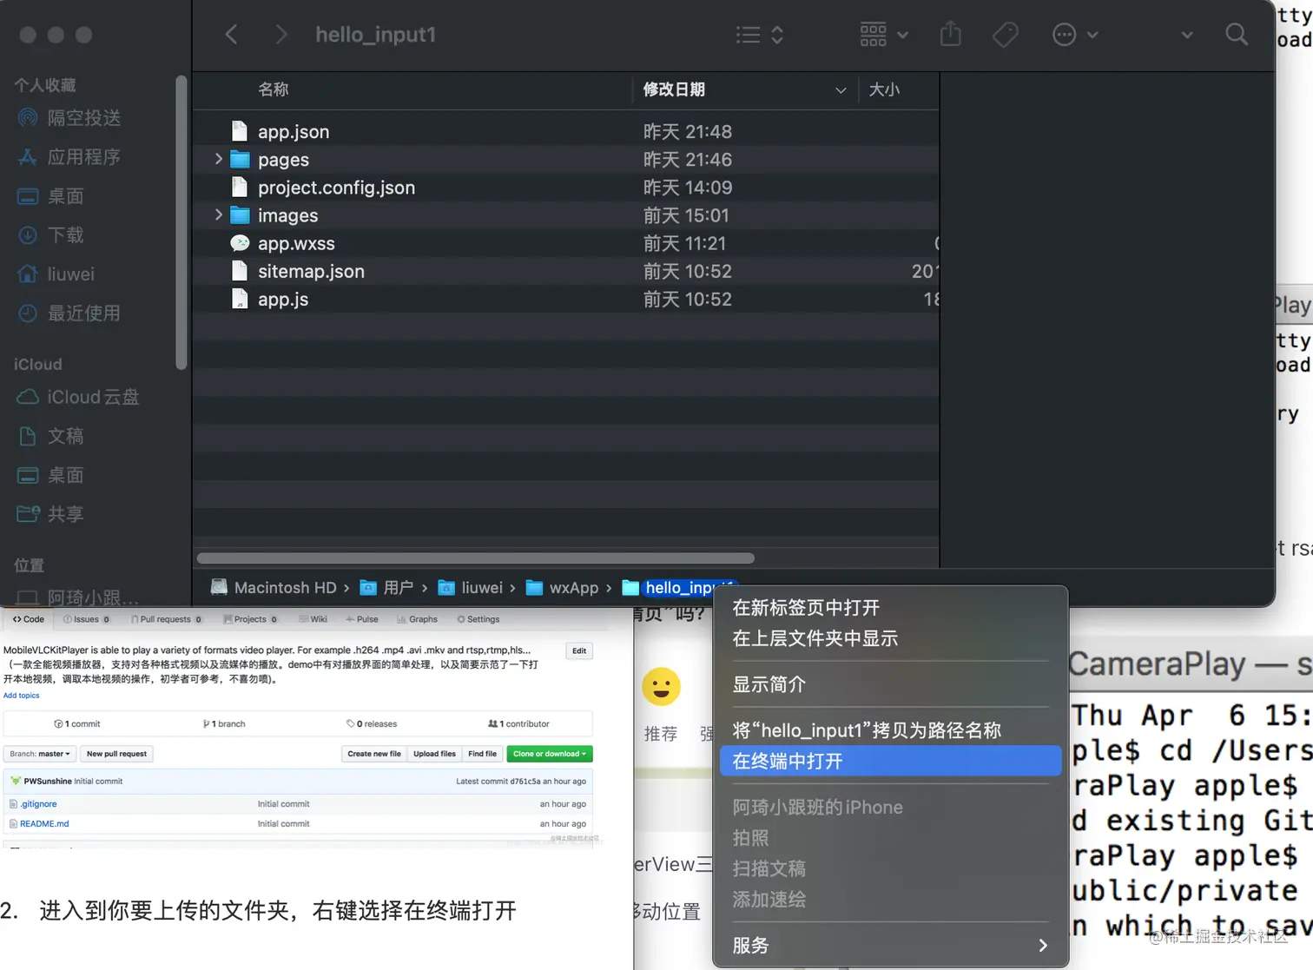This screenshot has width=1313, height=970.
Task: Click the tag toolbar icon
Action: point(1006,35)
